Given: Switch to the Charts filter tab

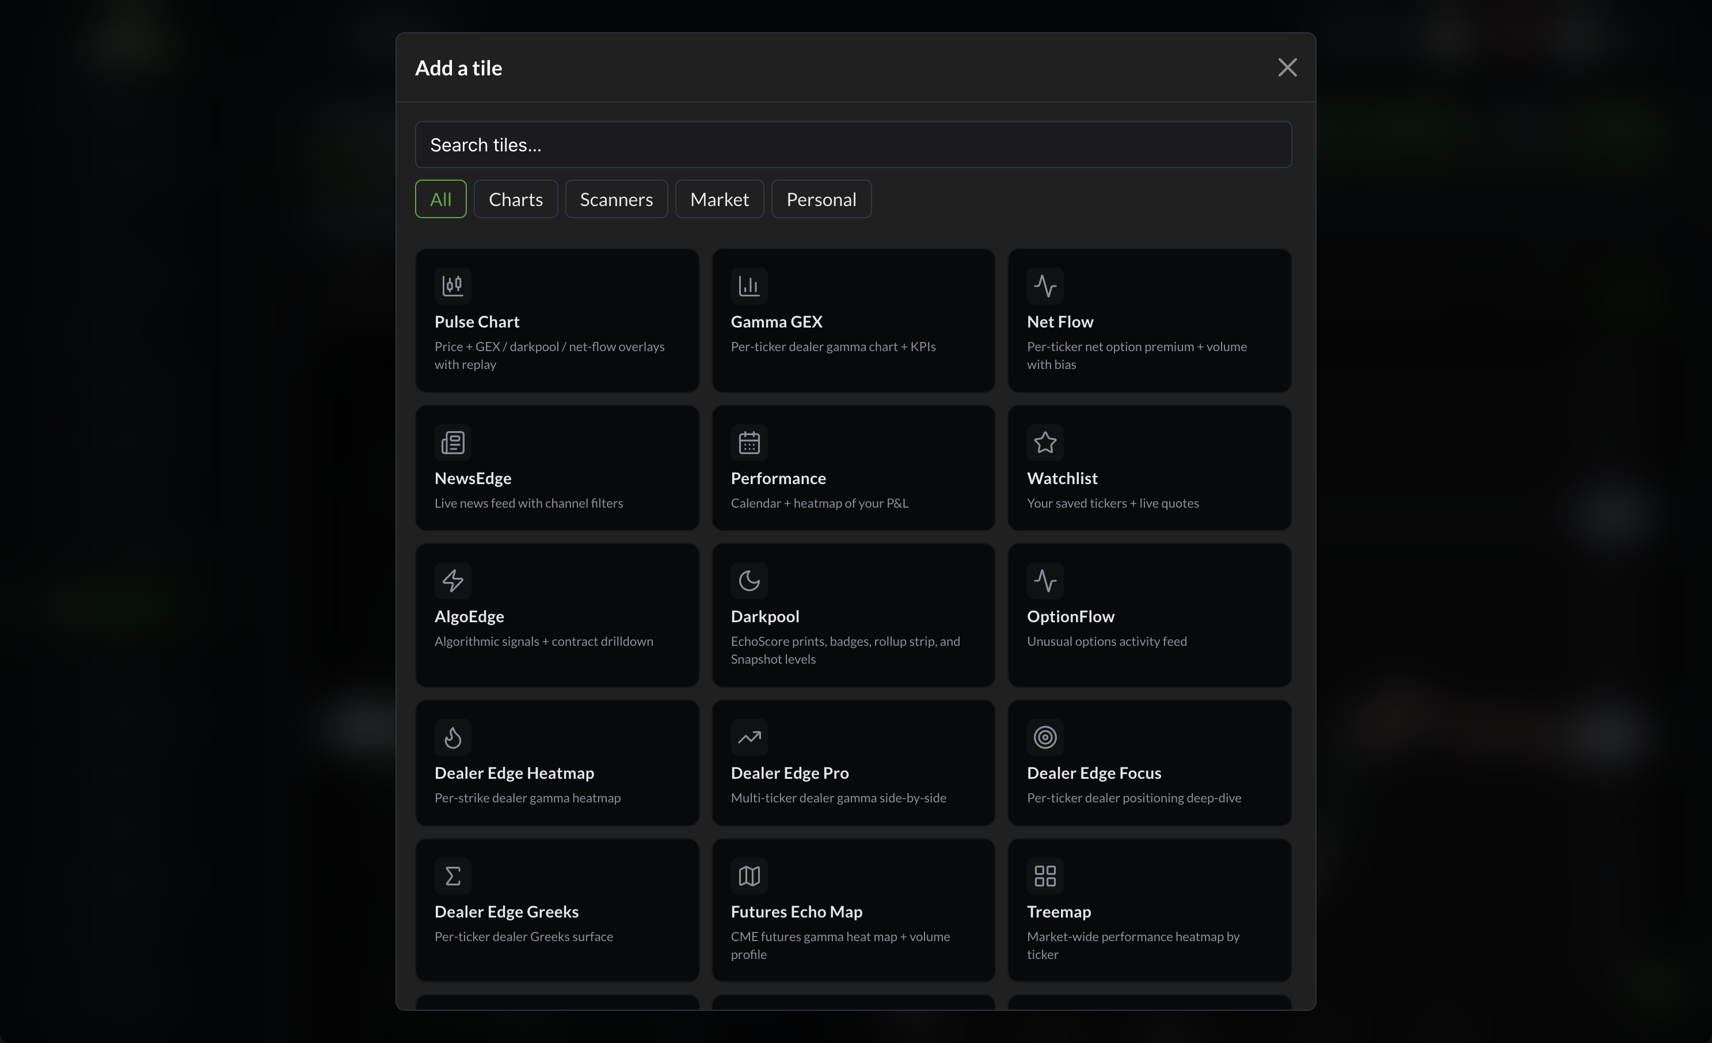Looking at the screenshot, I should 516,199.
